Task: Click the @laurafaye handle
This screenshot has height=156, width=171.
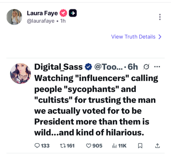Action: point(41,21)
